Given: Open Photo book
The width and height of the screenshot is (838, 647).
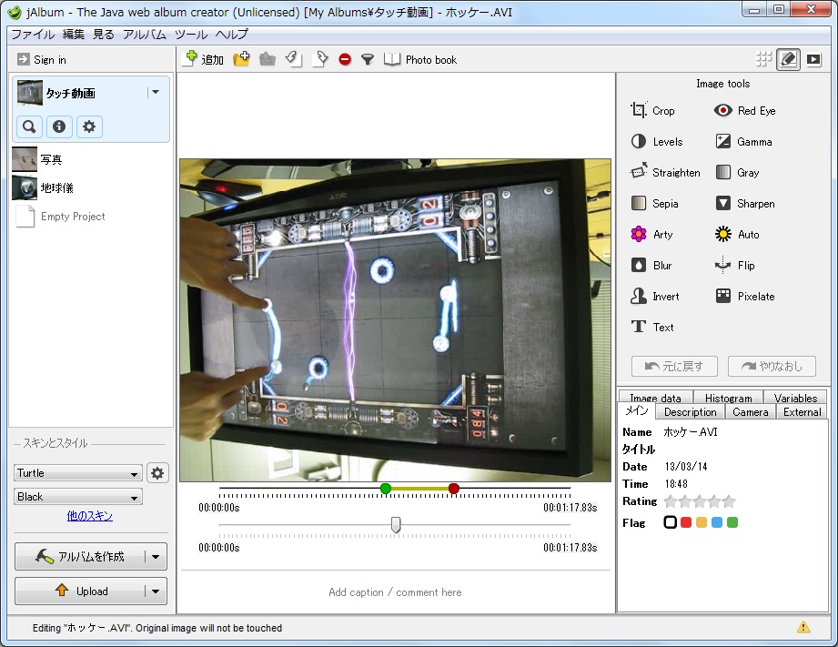Looking at the screenshot, I should (x=420, y=59).
